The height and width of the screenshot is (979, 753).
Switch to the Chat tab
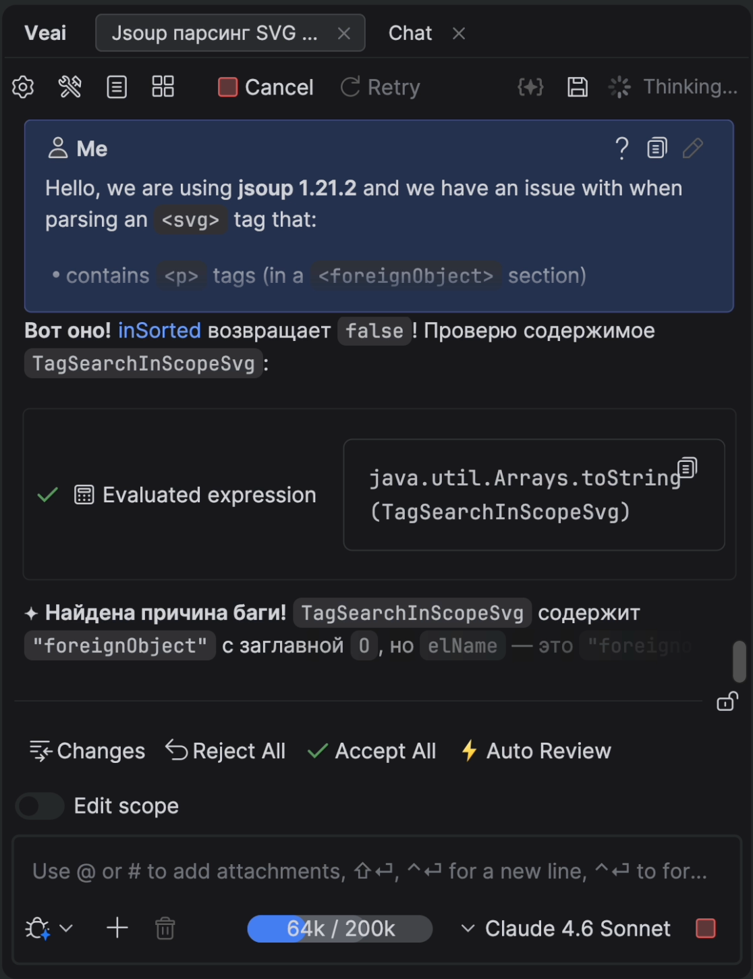click(x=410, y=32)
